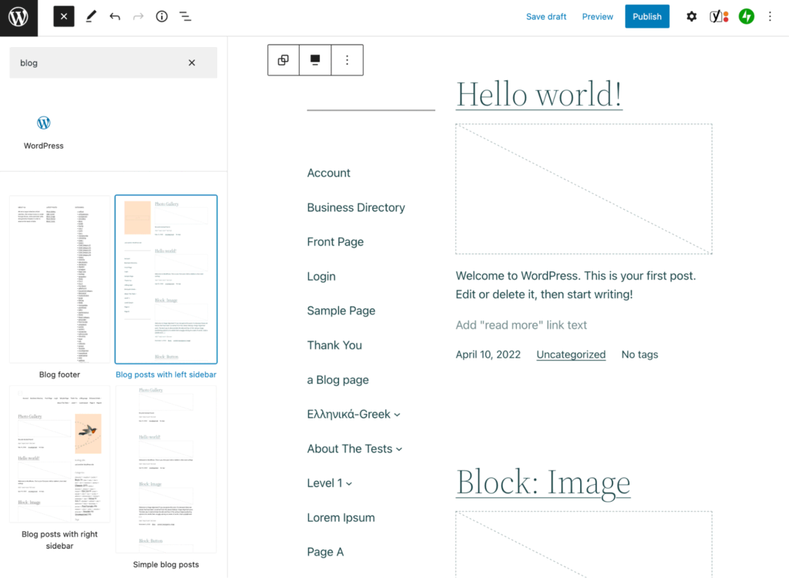The image size is (789, 578).
Task: Click the Thank You menu item
Action: click(334, 345)
